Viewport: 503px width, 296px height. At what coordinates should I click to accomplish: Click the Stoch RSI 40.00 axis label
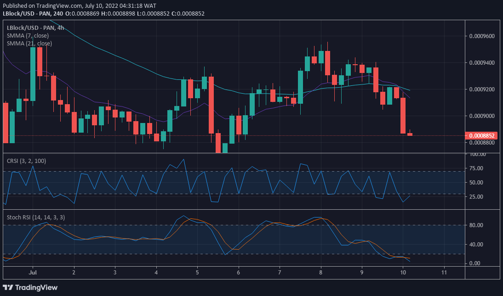[476, 244]
